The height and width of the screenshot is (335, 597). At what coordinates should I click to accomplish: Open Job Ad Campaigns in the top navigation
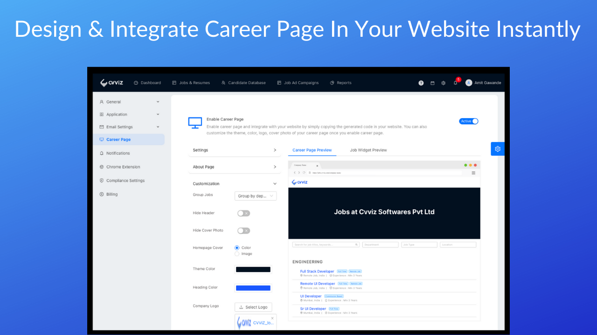pyautogui.click(x=298, y=83)
